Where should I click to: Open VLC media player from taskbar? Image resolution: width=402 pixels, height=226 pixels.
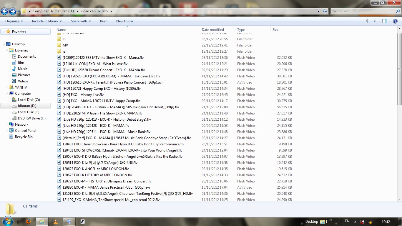pos(56,222)
